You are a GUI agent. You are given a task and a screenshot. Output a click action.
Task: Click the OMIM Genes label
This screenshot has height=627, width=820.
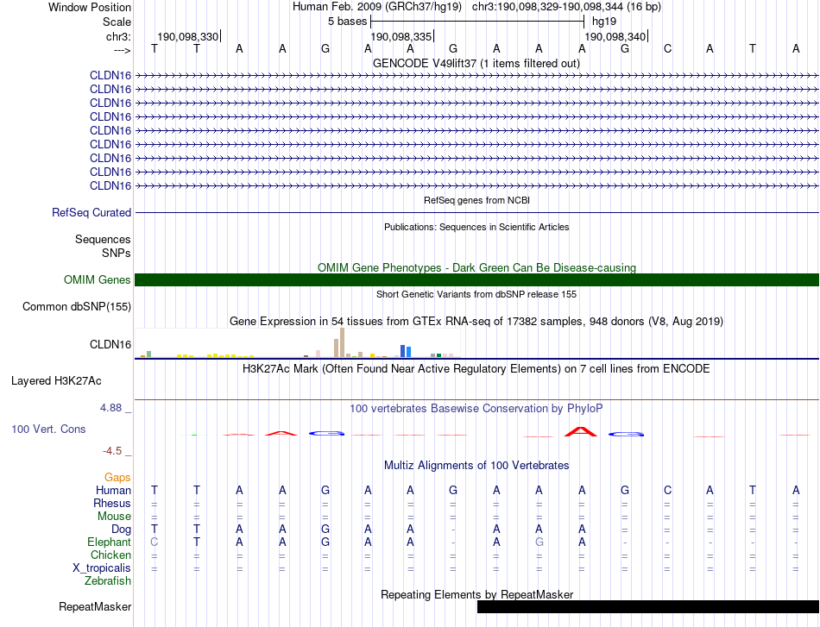[97, 280]
